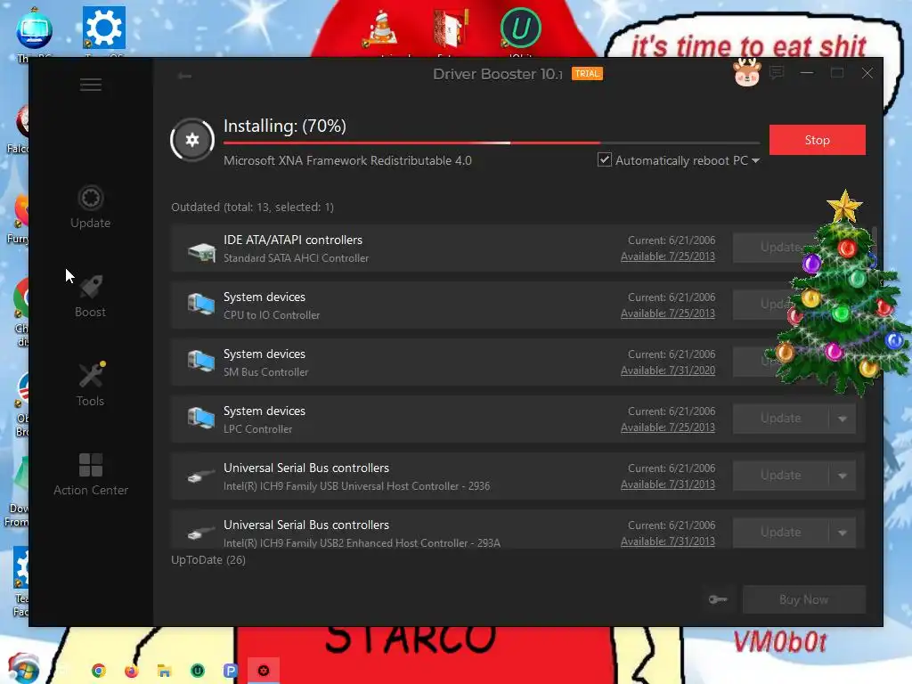
Task: Click IDE ATA/ATAPI controllers device icon
Action: click(201, 252)
